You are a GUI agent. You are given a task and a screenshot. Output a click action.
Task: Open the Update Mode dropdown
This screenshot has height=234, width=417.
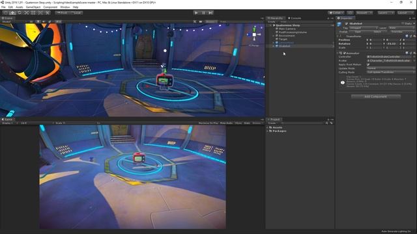391,68
